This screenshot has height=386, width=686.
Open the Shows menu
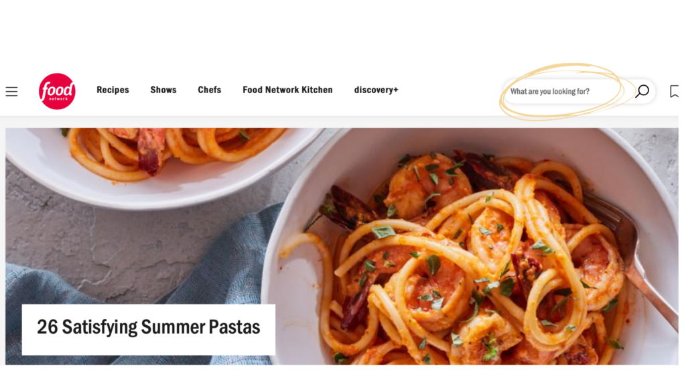[x=163, y=90]
